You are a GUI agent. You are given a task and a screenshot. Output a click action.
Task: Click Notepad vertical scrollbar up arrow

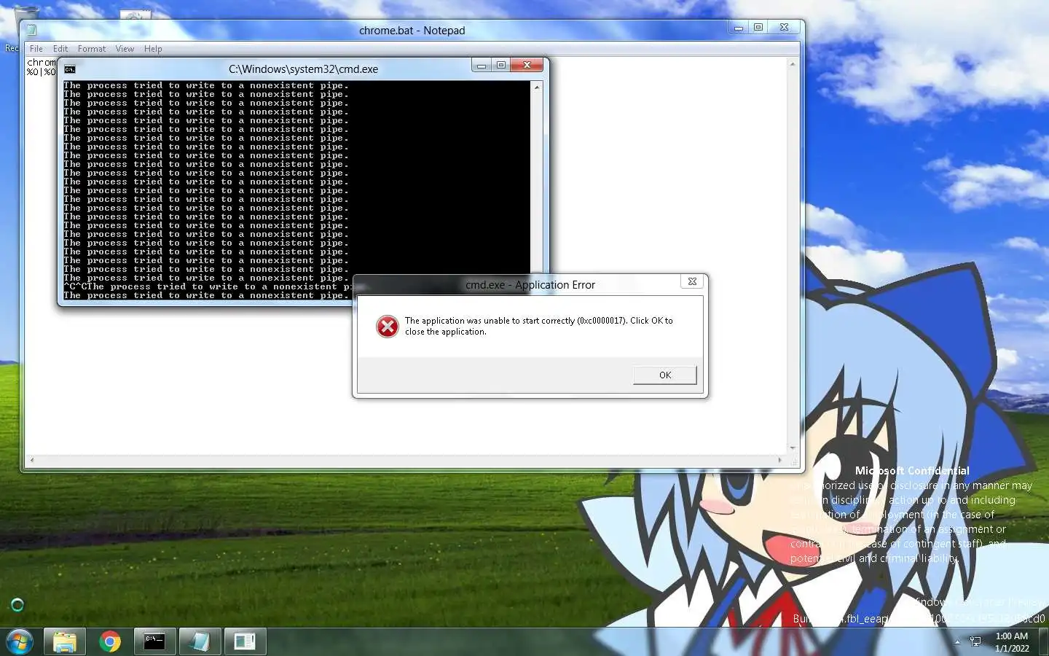[x=793, y=64]
